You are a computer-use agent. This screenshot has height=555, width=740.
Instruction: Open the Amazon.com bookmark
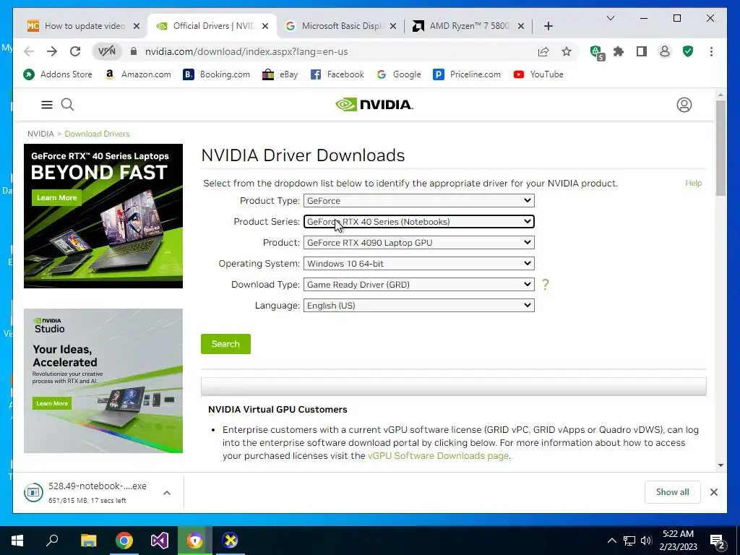[138, 74]
